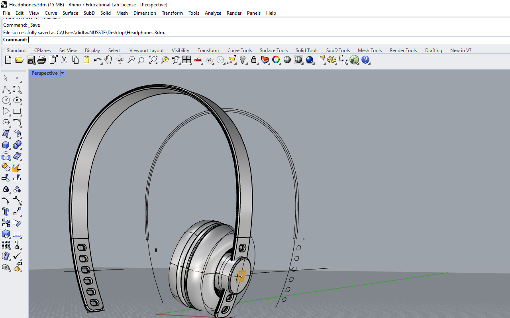This screenshot has width=510, height=318.
Task: Click the Zoom Window icon
Action: [142, 60]
